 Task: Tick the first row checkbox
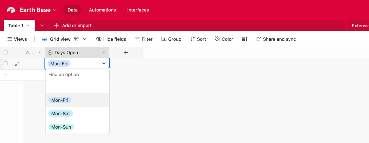[x=6, y=63]
